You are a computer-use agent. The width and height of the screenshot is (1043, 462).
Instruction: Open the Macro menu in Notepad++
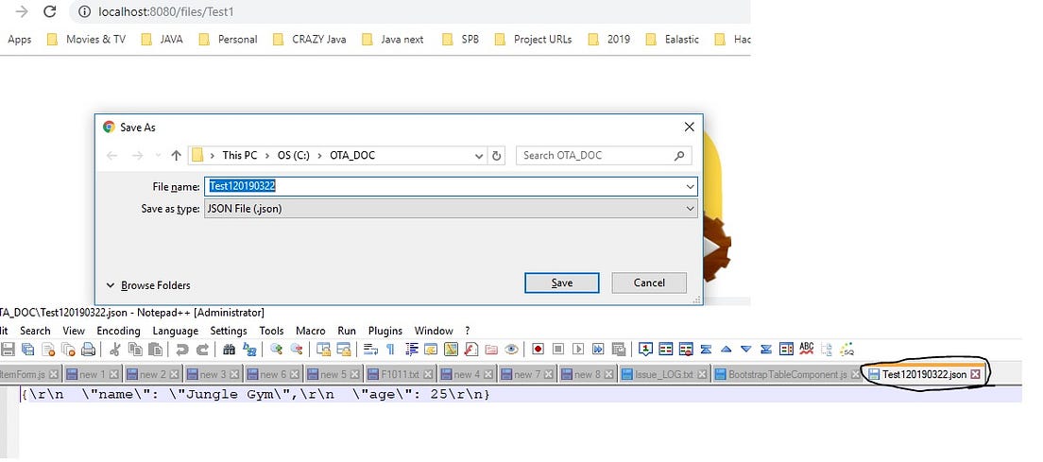[x=311, y=331]
